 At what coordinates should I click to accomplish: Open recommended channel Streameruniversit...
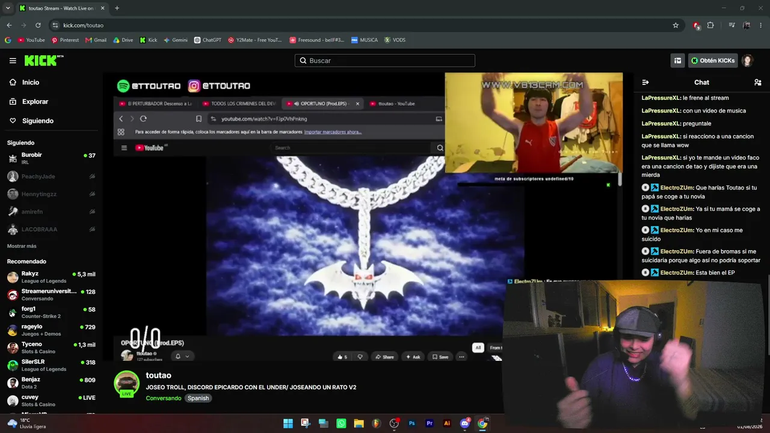click(x=51, y=295)
